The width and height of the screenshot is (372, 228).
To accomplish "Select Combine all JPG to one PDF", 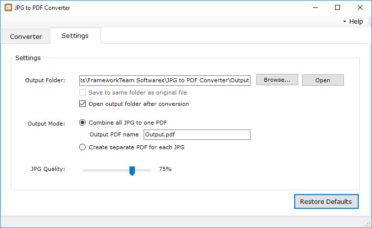I will (x=82, y=123).
